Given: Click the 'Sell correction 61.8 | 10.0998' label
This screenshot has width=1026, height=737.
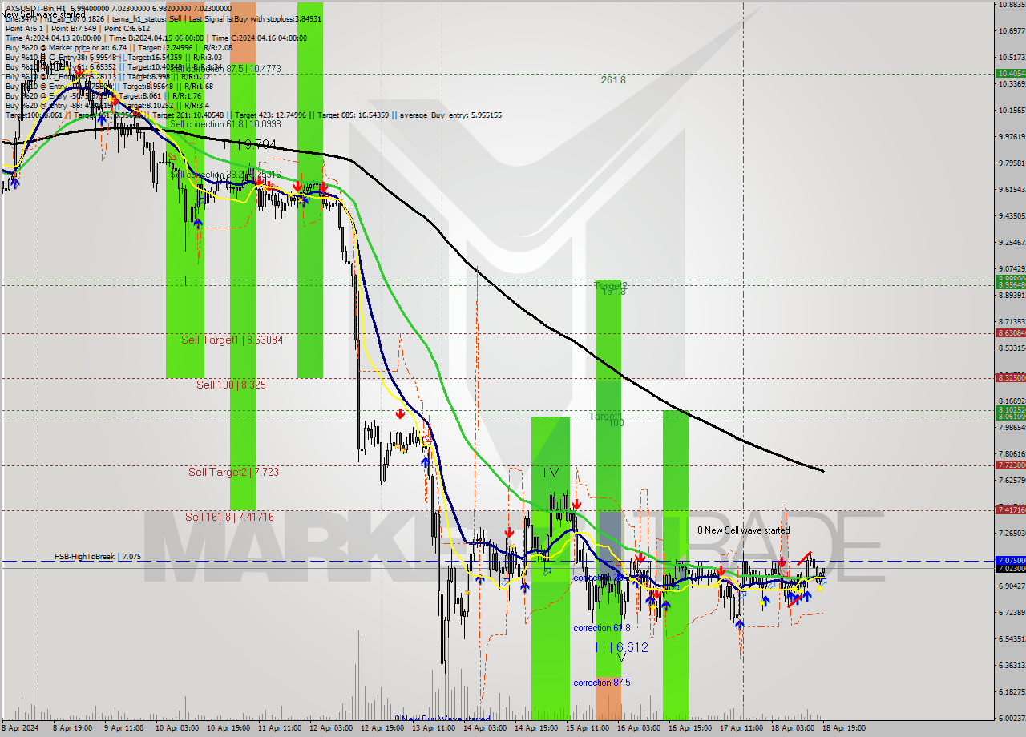Looking at the screenshot, I should click(225, 124).
